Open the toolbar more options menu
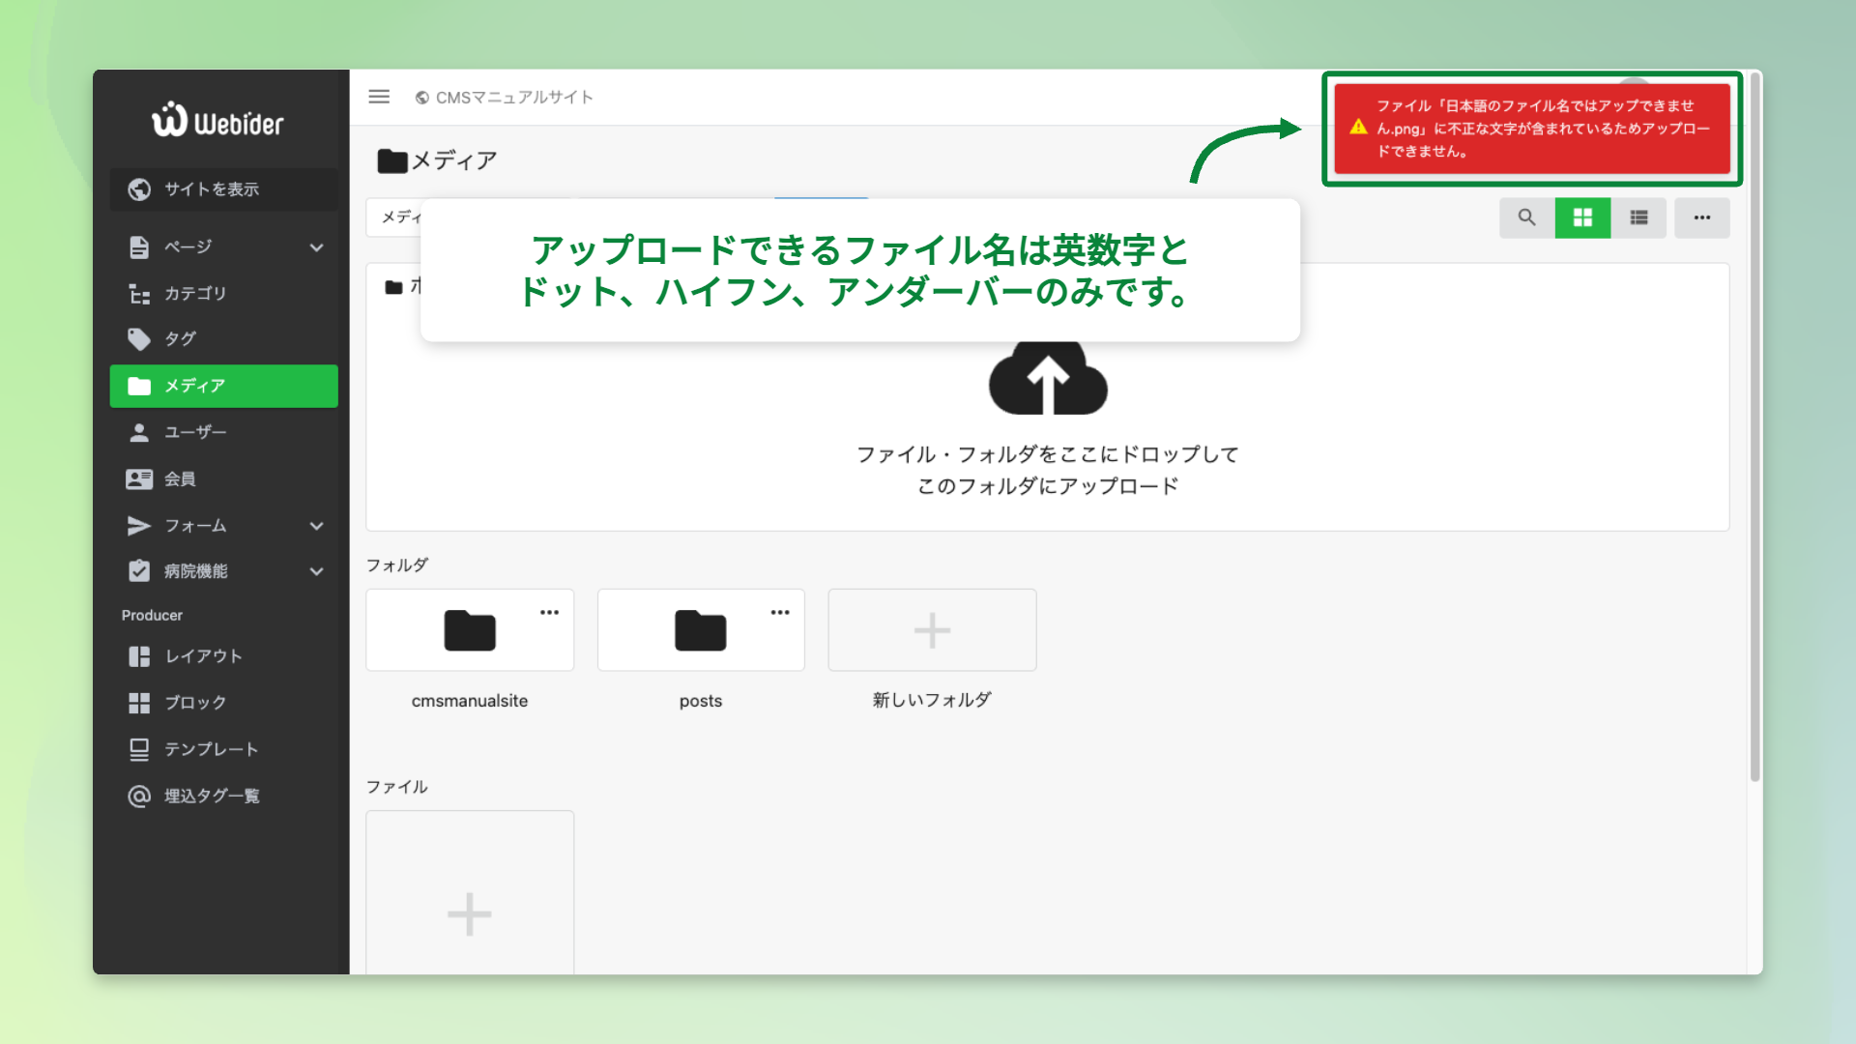1856x1044 pixels. (1701, 217)
